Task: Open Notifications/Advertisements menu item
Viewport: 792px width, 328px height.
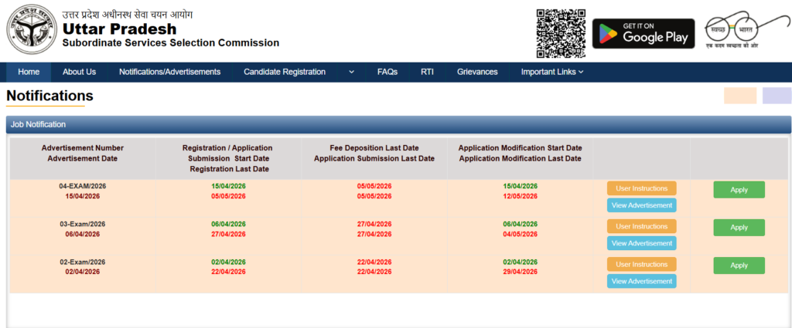Action: (x=169, y=72)
